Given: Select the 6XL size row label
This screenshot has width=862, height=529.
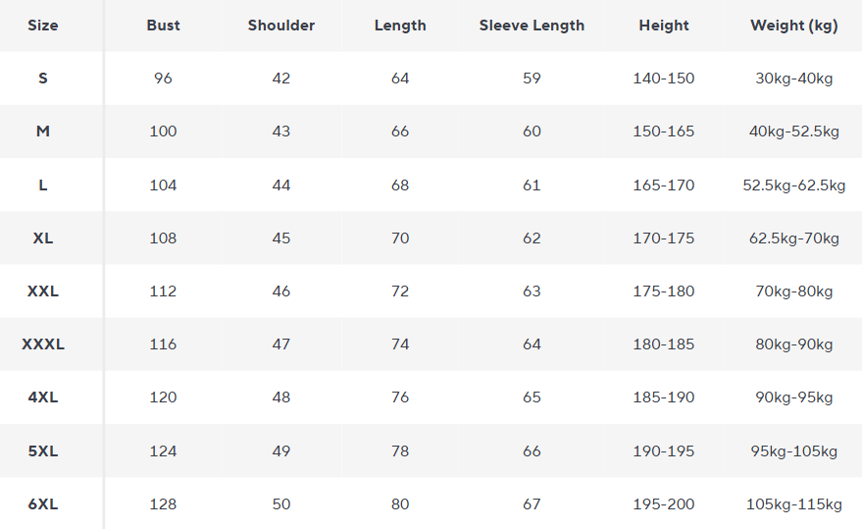Looking at the screenshot, I should tap(43, 504).
